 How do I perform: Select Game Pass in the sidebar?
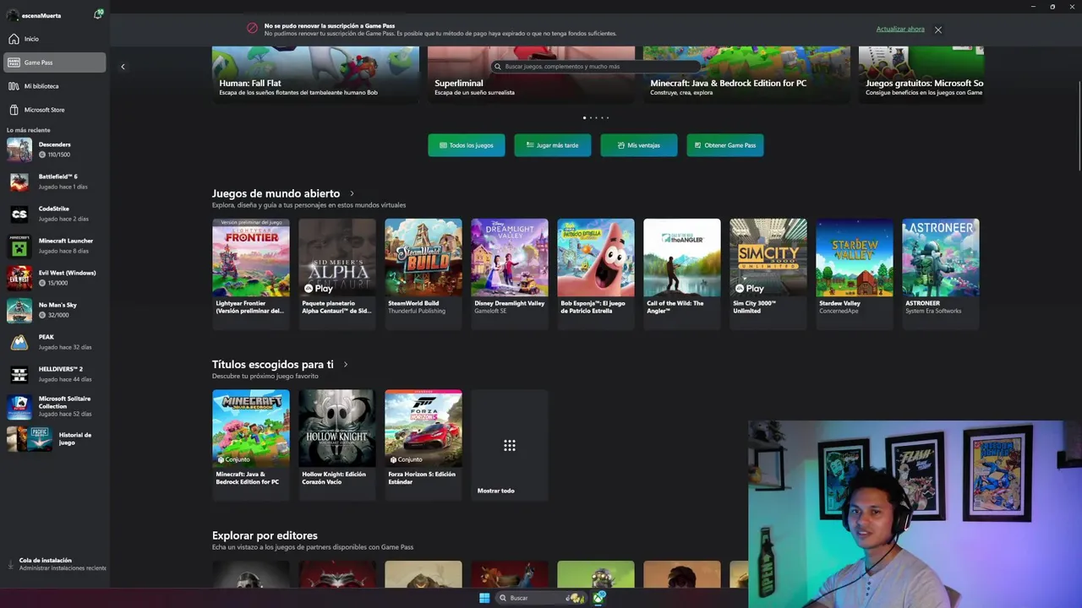(55, 62)
